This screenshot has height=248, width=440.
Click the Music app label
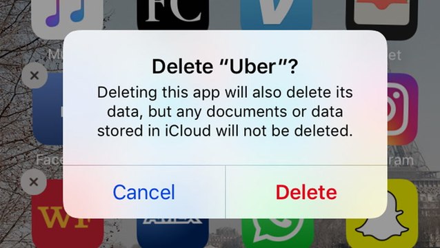tap(55, 54)
